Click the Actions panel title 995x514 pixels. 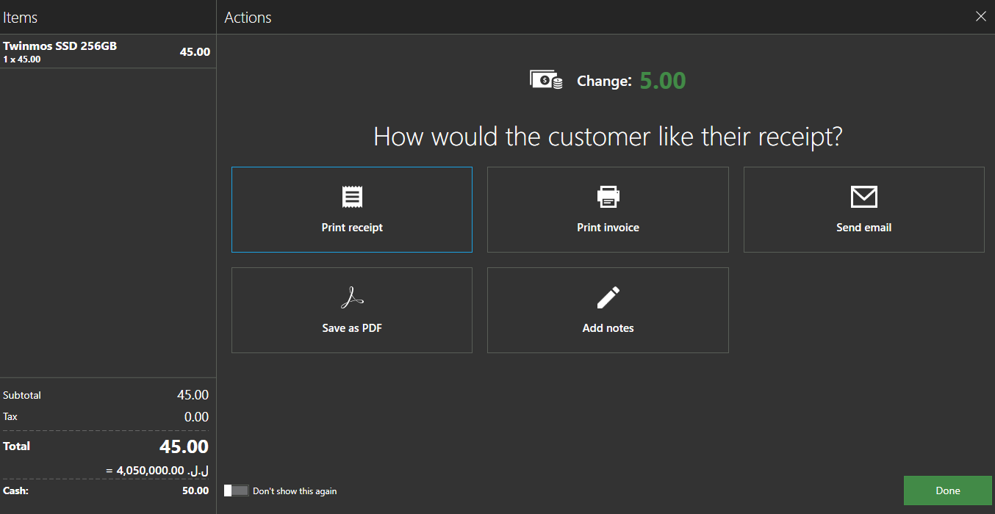248,18
